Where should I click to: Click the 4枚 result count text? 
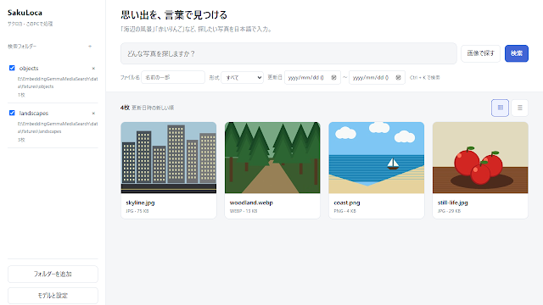coord(125,108)
